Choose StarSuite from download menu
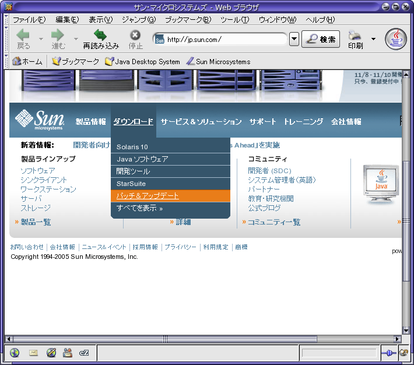Viewport: 414px width, 365px height. 171,184
